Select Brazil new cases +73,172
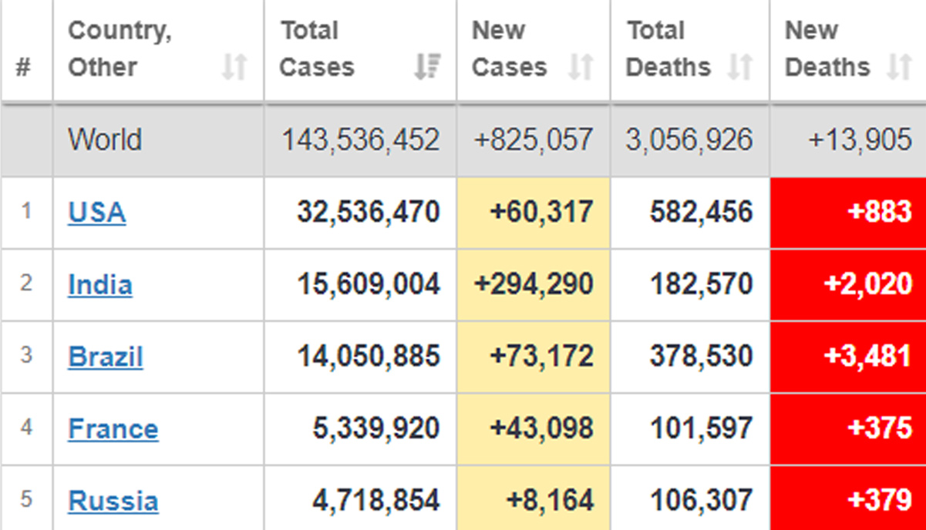This screenshot has height=530, width=926. tap(542, 357)
